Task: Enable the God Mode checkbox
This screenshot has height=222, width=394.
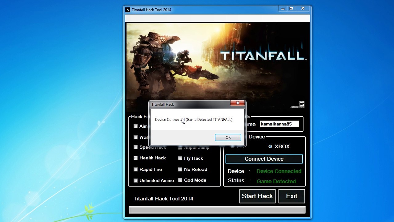Action: [x=180, y=180]
